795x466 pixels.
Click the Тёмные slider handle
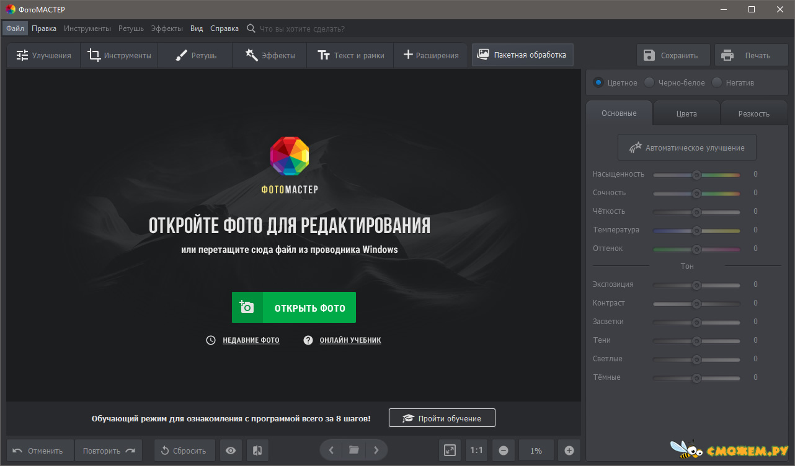[x=696, y=378]
